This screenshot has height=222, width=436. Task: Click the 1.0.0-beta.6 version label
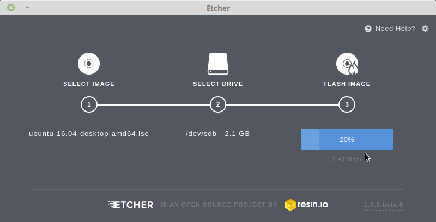[x=384, y=205]
